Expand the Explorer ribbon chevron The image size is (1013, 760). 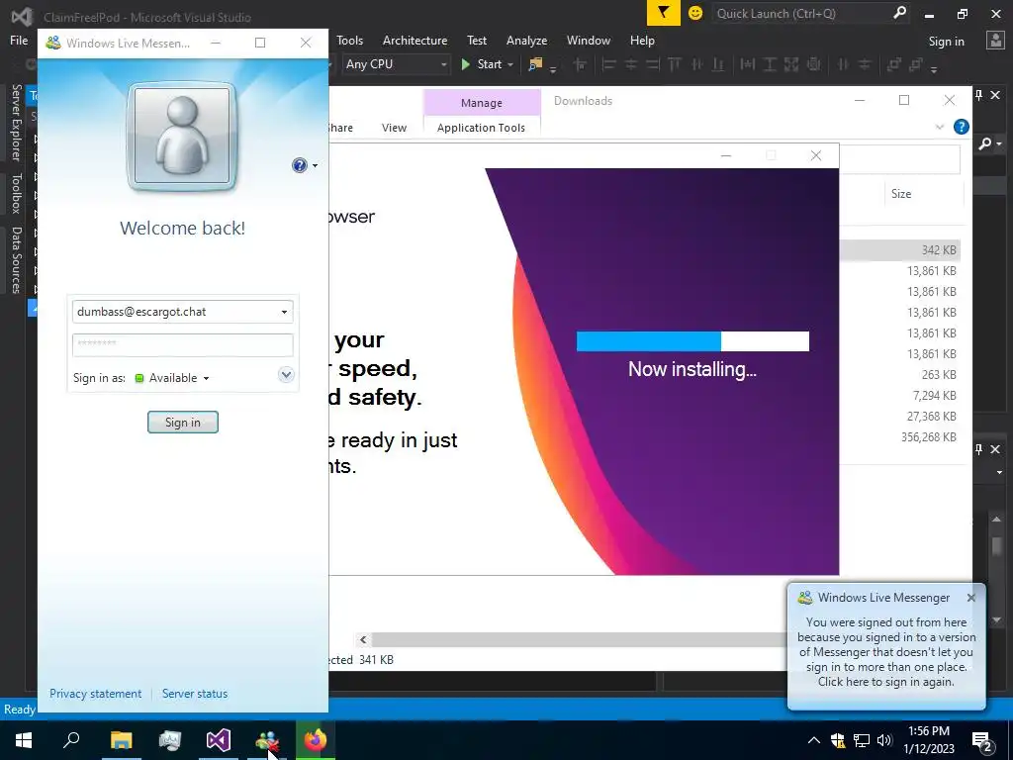tap(940, 128)
